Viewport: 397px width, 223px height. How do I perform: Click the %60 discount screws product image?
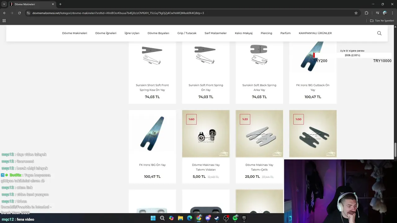click(206, 133)
